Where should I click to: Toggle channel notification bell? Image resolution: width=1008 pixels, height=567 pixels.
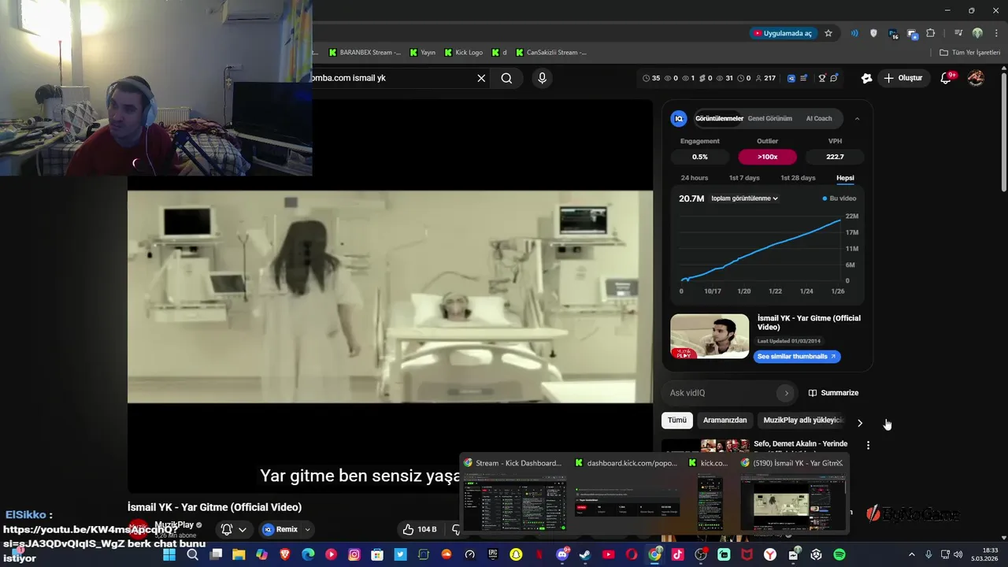[227, 529]
